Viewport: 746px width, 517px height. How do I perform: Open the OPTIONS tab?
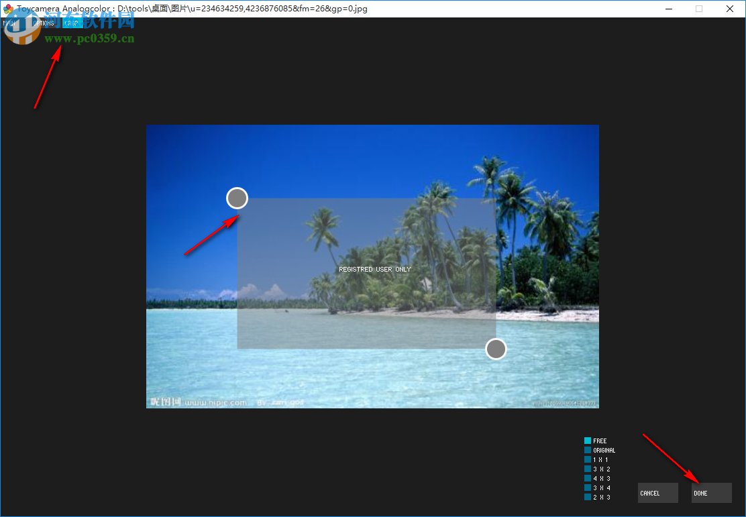tap(47, 23)
